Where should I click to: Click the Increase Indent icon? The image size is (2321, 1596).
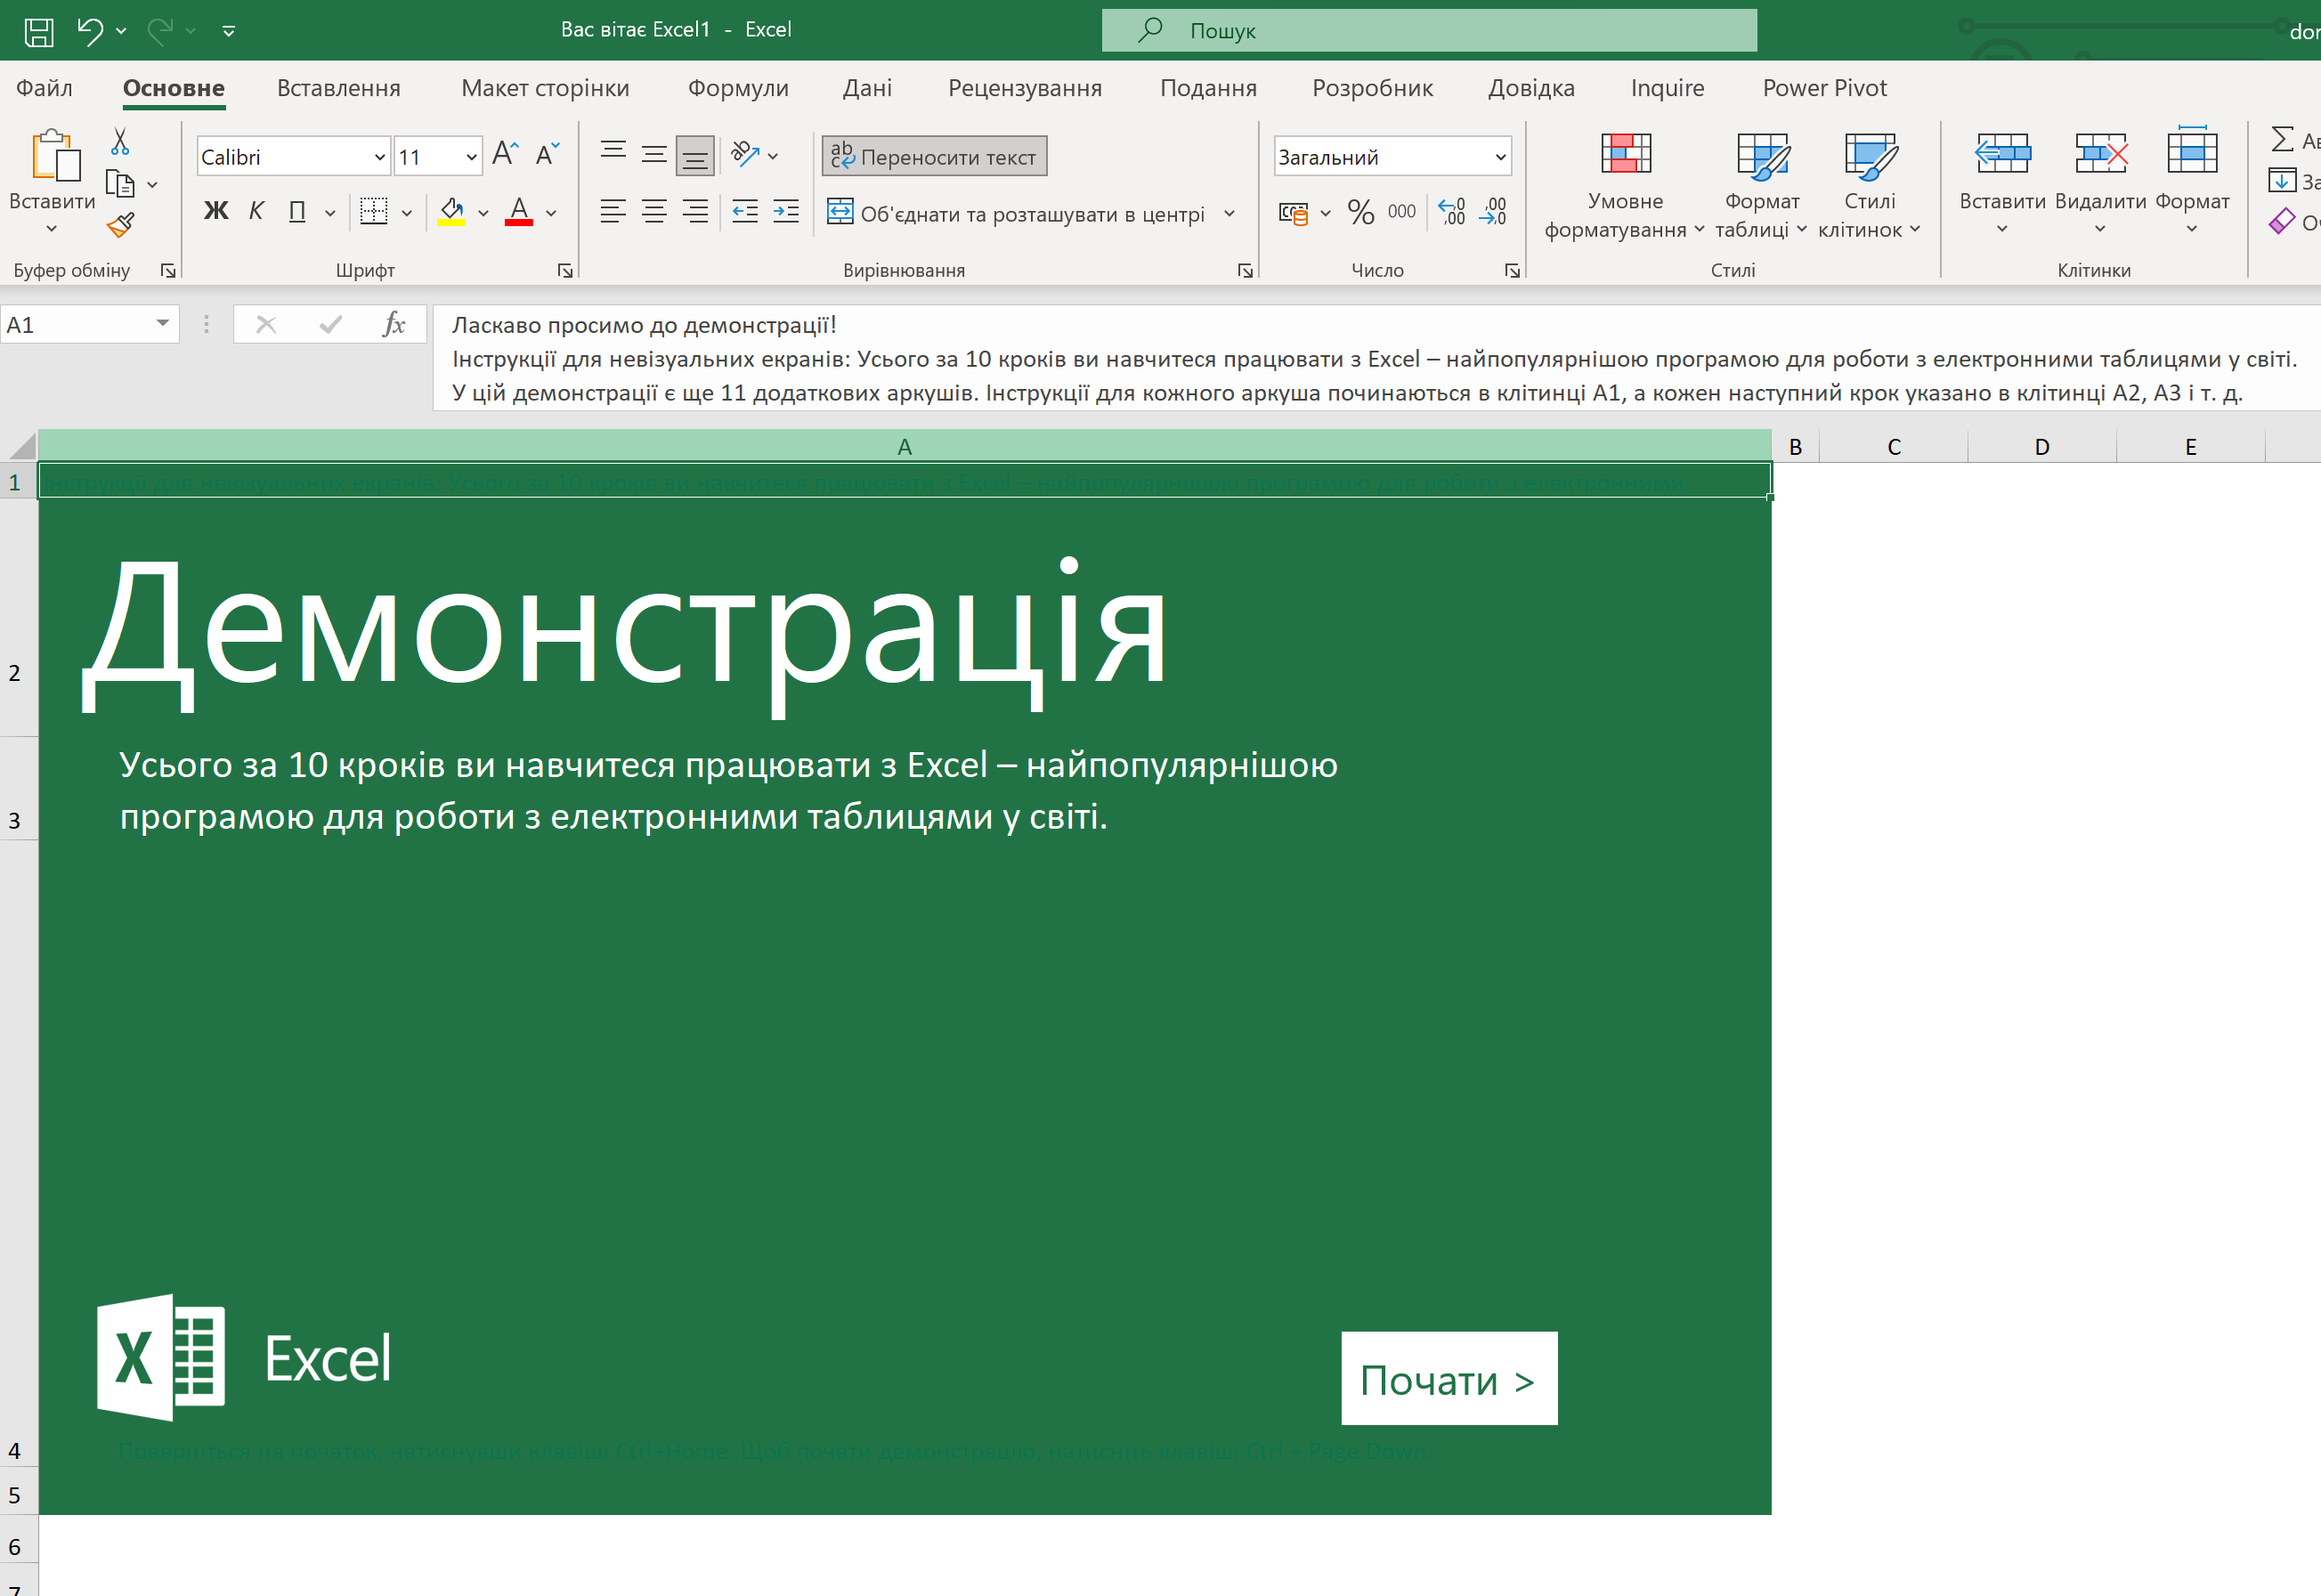tap(786, 212)
